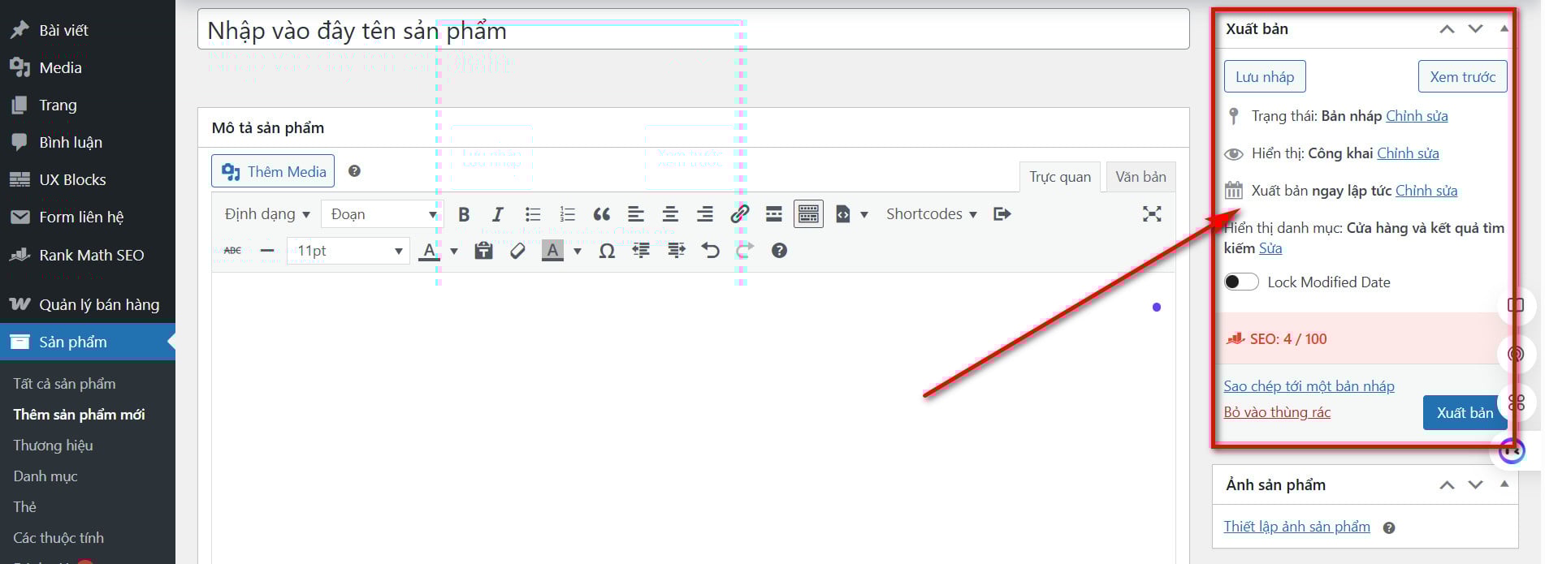Image resolution: width=1545 pixels, height=564 pixels.
Task: Click the Thiết lập ảnh sản phẩm link
Action: pyautogui.click(x=1296, y=527)
